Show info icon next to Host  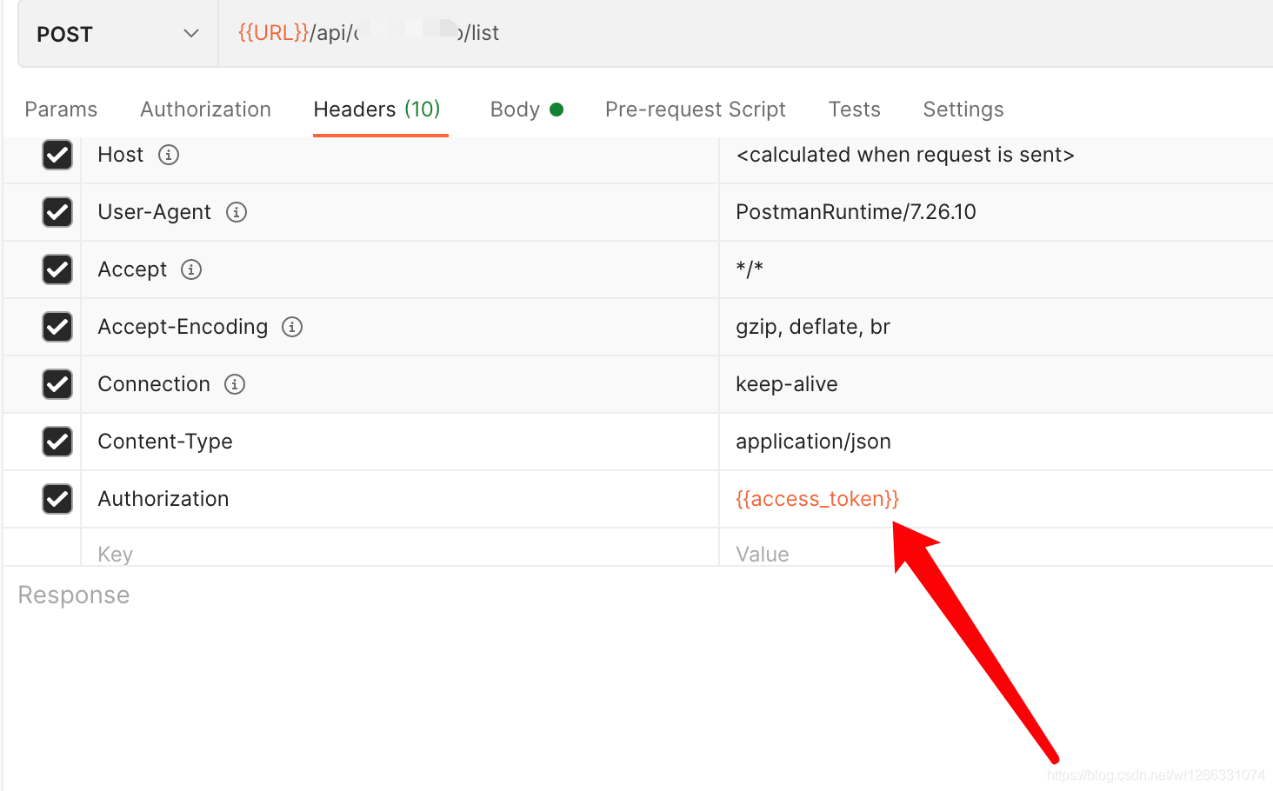[x=169, y=155]
